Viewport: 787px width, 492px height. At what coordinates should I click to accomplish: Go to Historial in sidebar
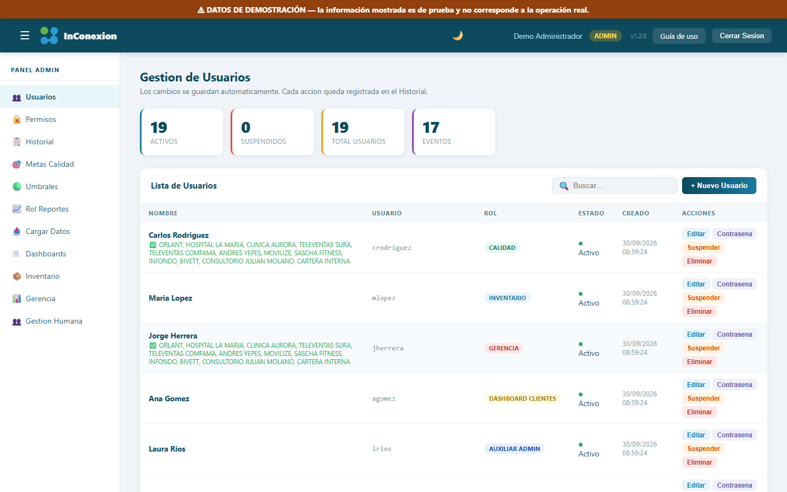pos(60,142)
